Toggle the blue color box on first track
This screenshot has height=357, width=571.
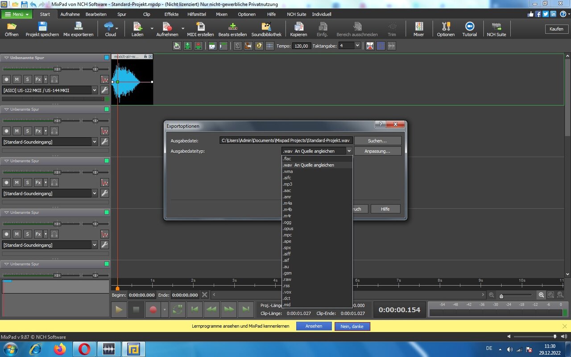[x=107, y=58]
